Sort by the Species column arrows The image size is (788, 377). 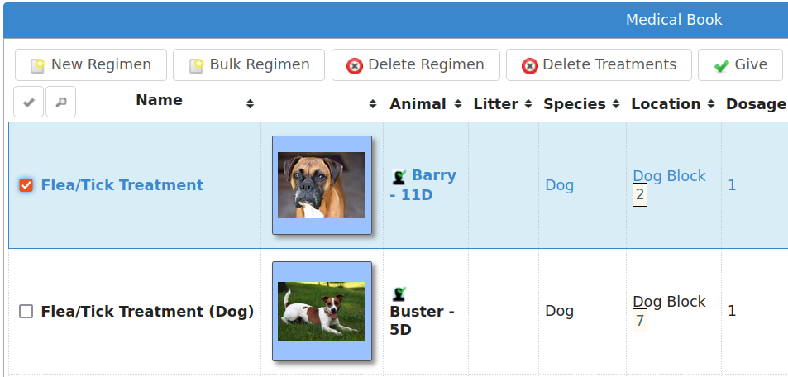616,104
